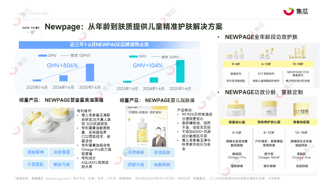Click the 明星产品： NEWPAGE婴儿润肤油 heading
The image size is (327, 184).
pos(157,100)
